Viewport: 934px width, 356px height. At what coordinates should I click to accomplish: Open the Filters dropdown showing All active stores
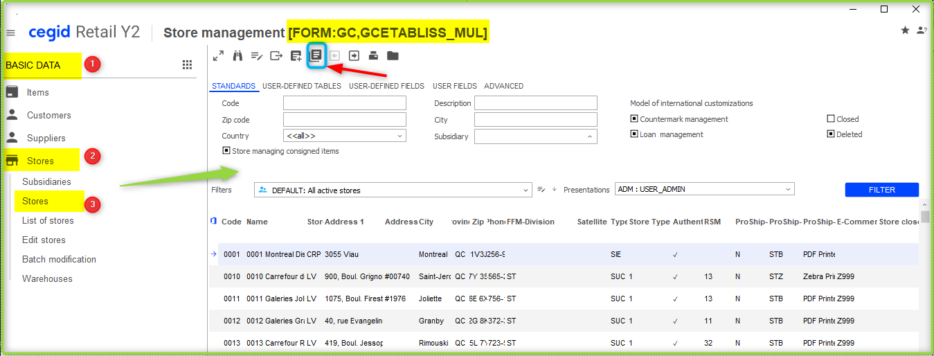click(393, 190)
